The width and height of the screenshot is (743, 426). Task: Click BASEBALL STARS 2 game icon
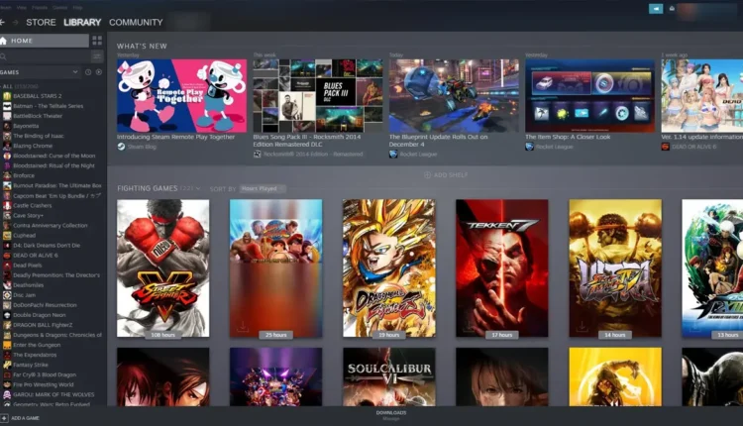[x=7, y=96]
